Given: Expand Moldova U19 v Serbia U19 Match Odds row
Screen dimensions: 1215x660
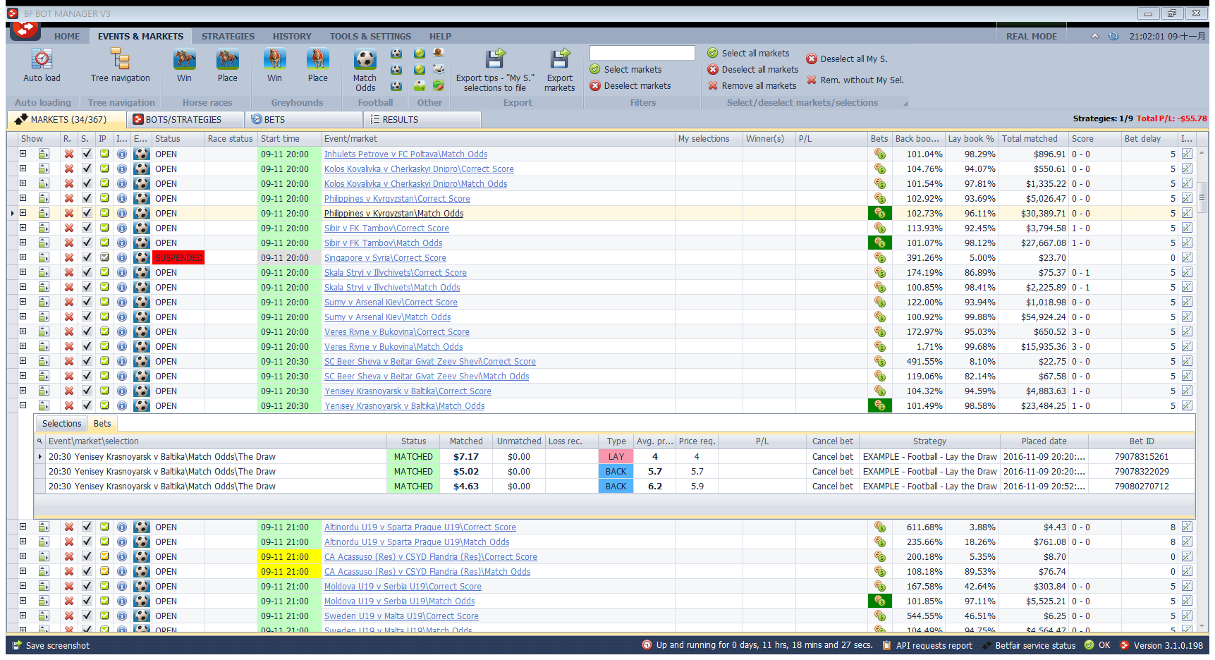Looking at the screenshot, I should coord(23,601).
